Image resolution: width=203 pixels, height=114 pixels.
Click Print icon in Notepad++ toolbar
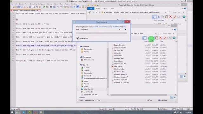tap(30, 7)
